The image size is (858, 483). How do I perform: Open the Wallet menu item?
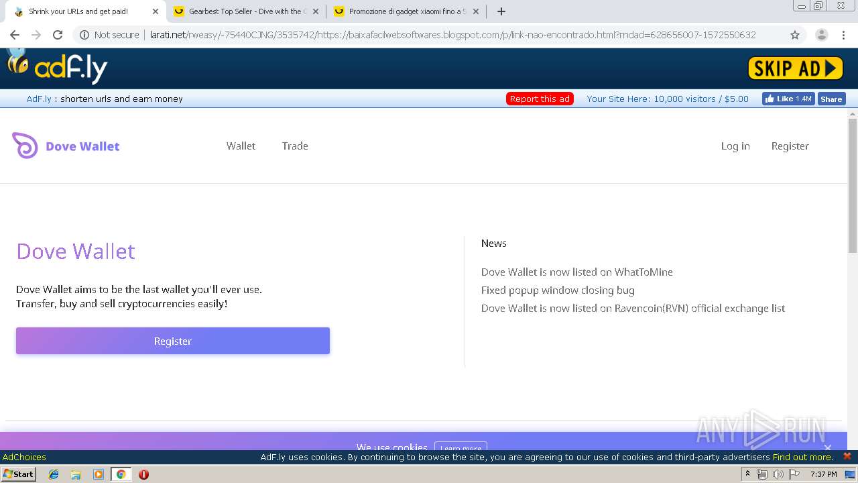(x=241, y=146)
